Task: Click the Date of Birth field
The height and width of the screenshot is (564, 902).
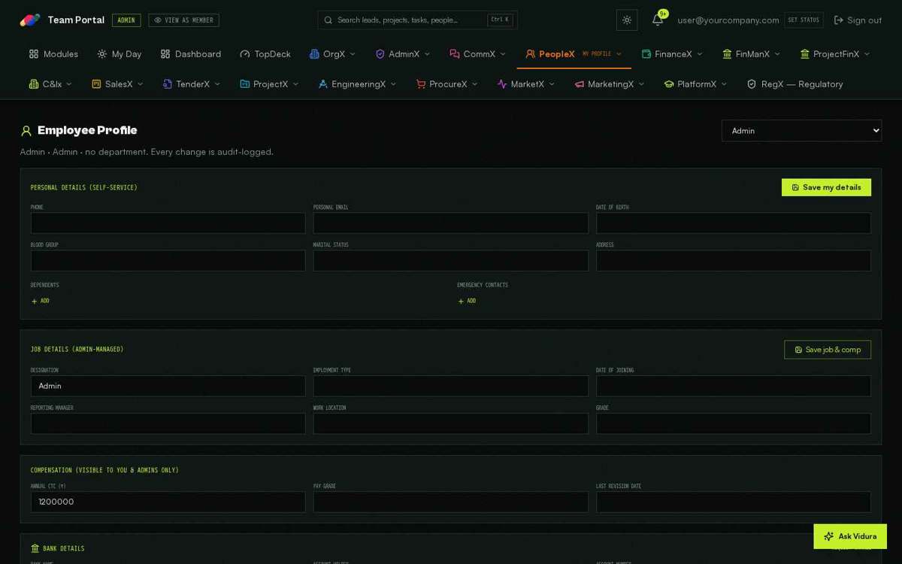Action: click(734, 223)
